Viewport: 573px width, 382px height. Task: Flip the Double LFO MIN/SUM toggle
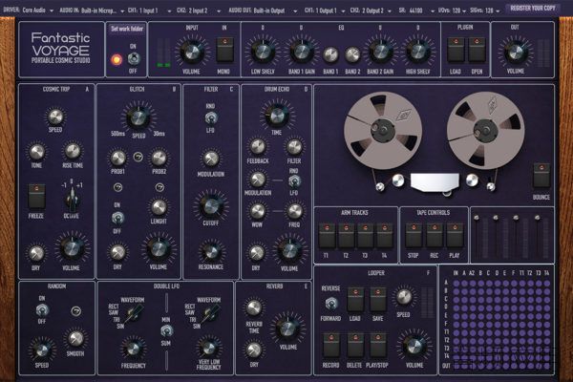[166, 331]
